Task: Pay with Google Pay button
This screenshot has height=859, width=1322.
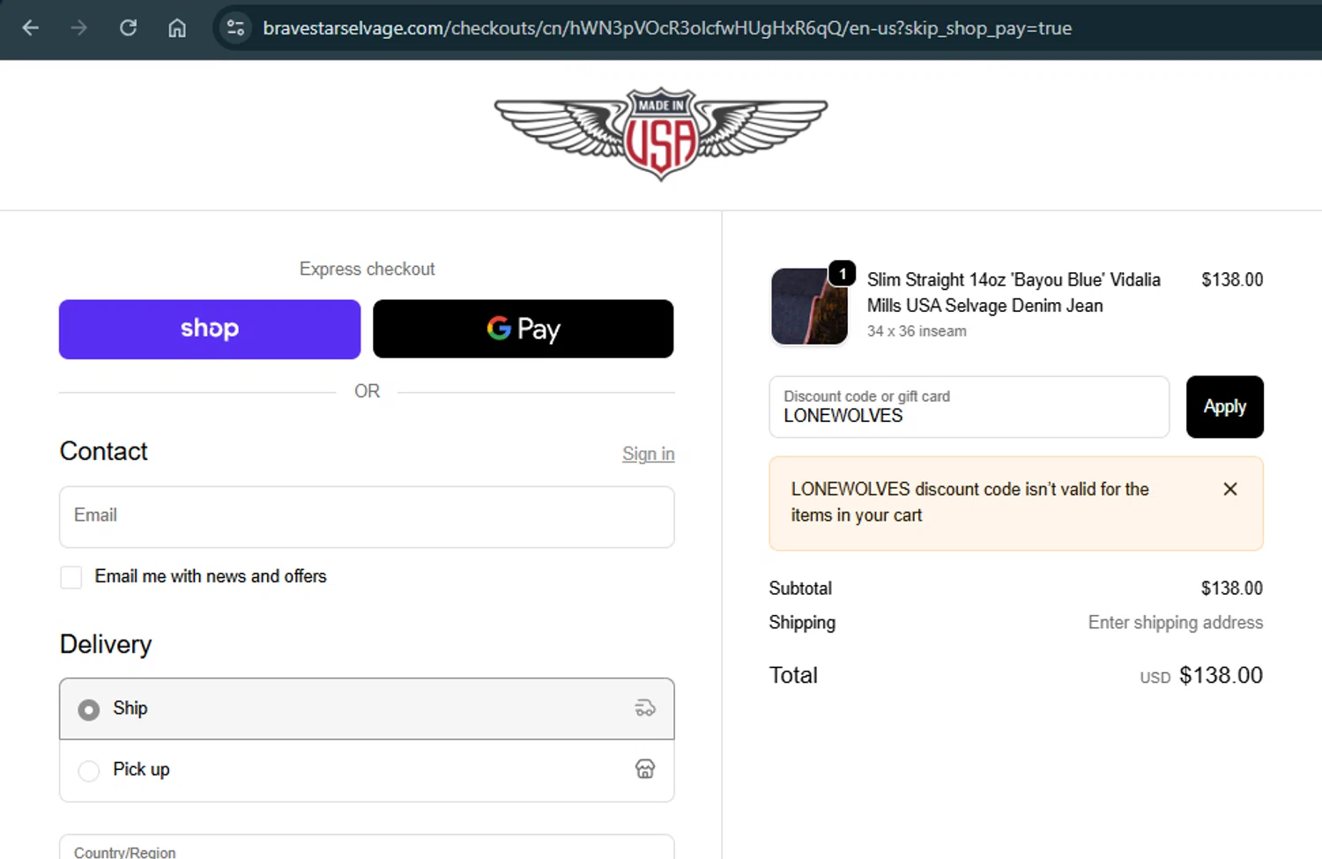Action: pos(524,329)
